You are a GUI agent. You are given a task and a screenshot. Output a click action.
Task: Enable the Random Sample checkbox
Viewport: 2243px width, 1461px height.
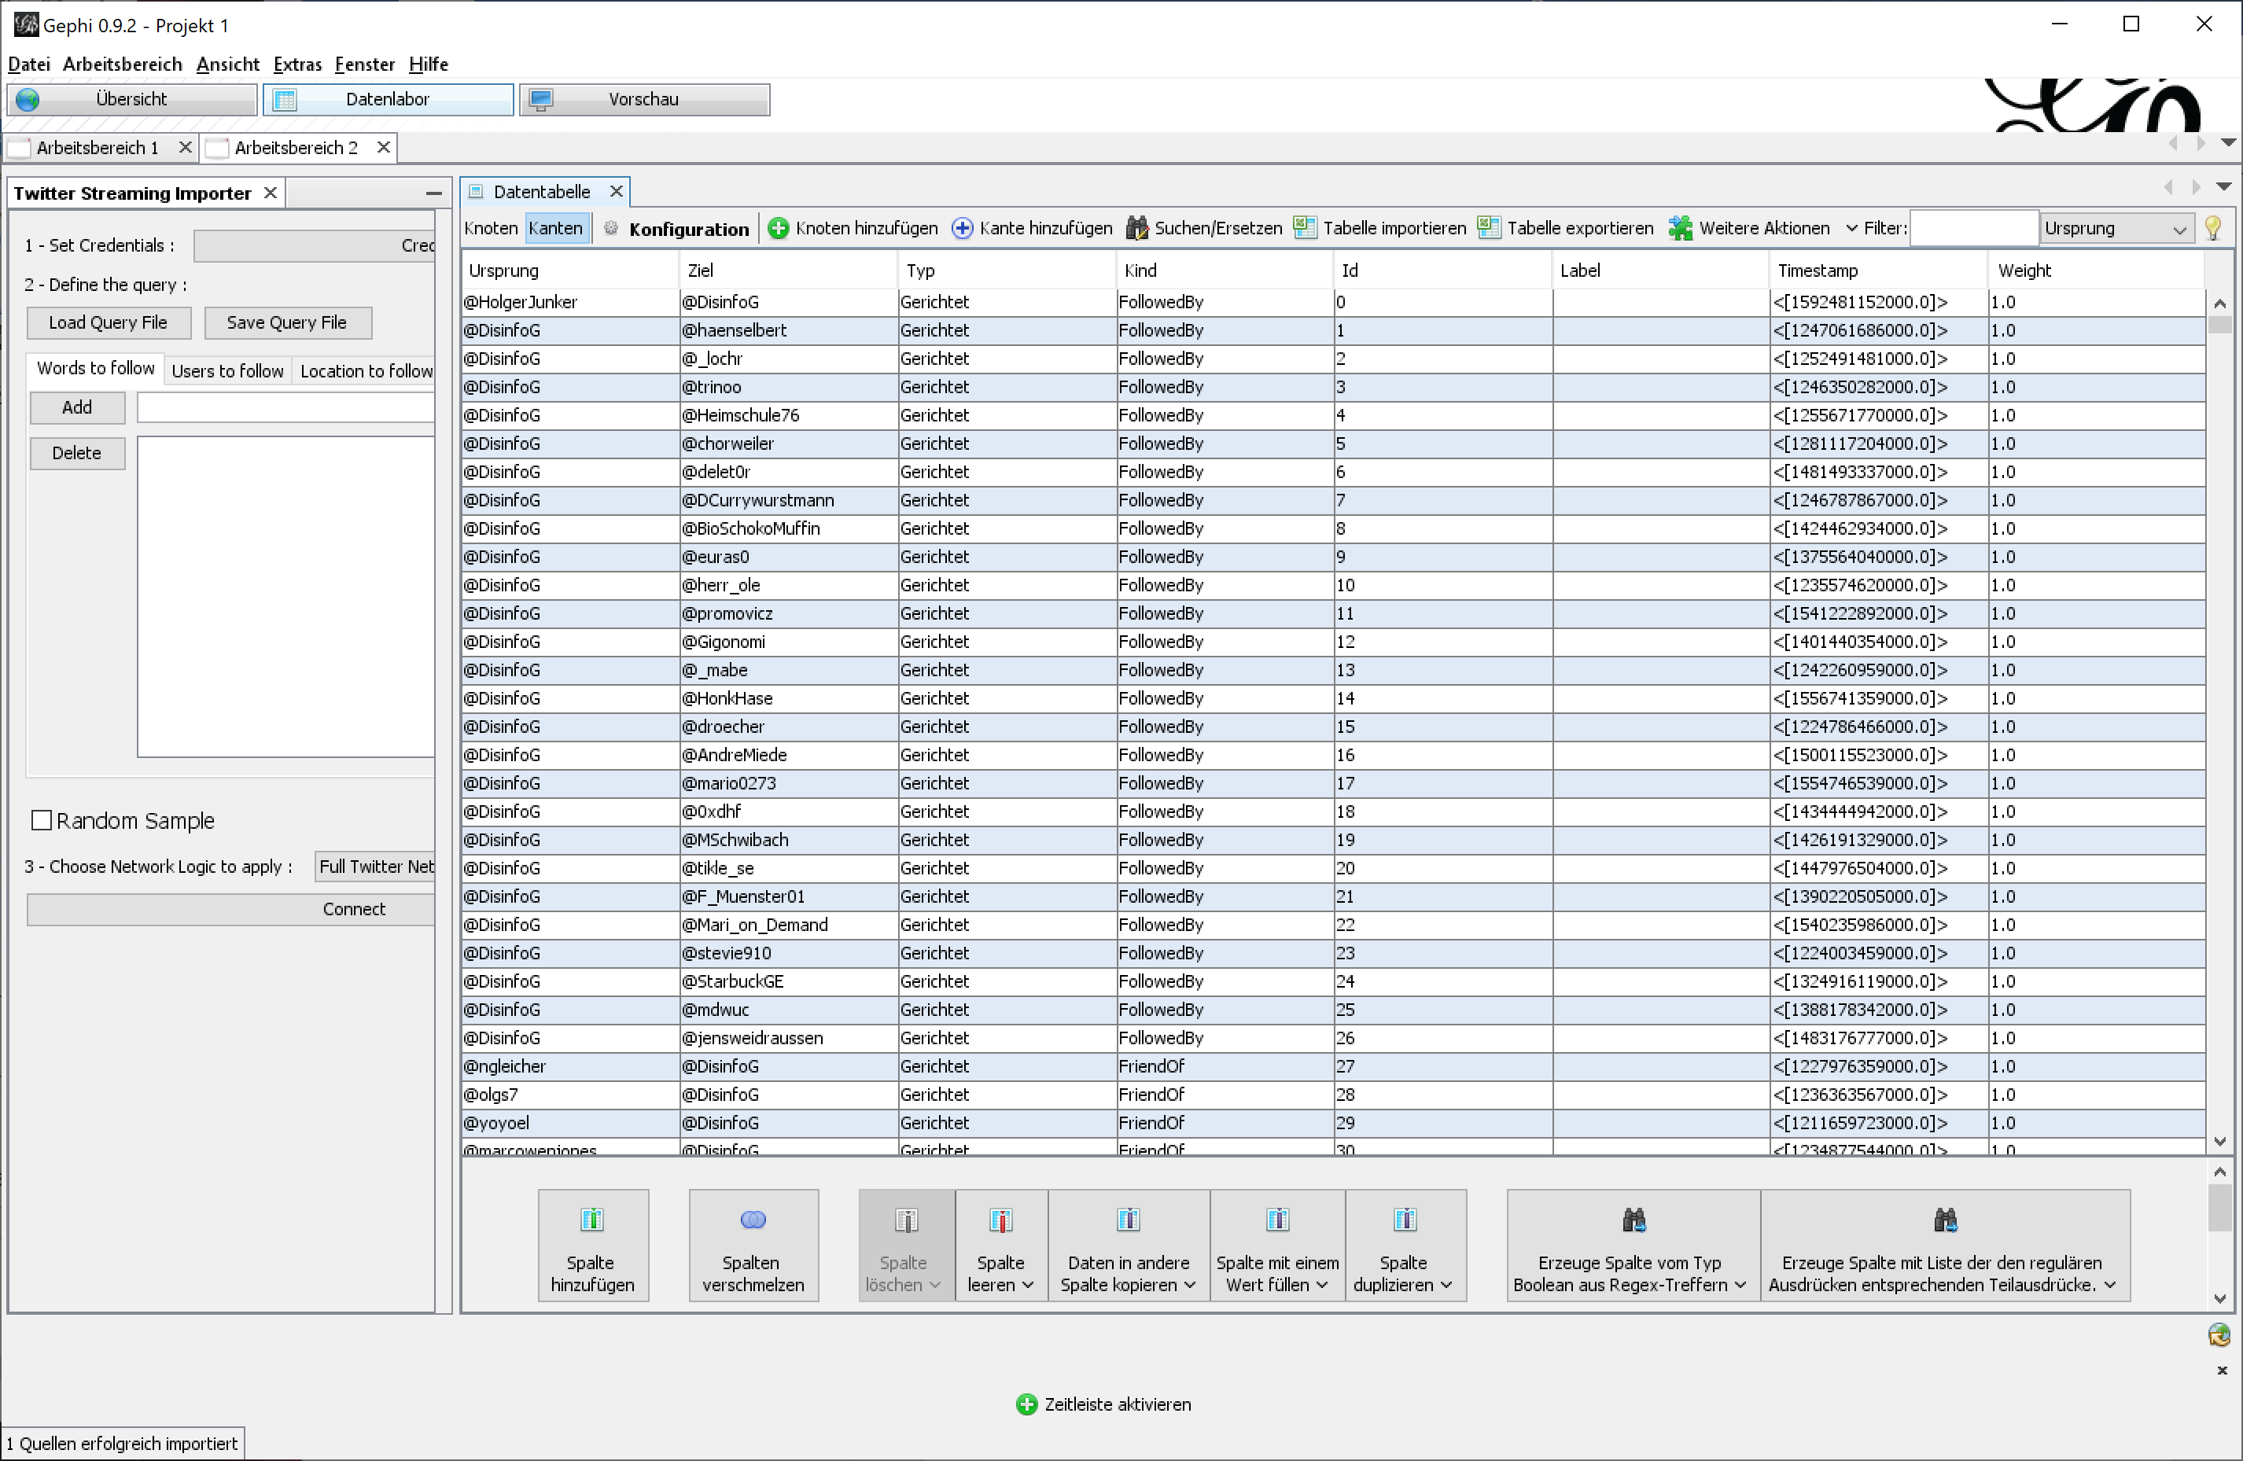tap(42, 820)
